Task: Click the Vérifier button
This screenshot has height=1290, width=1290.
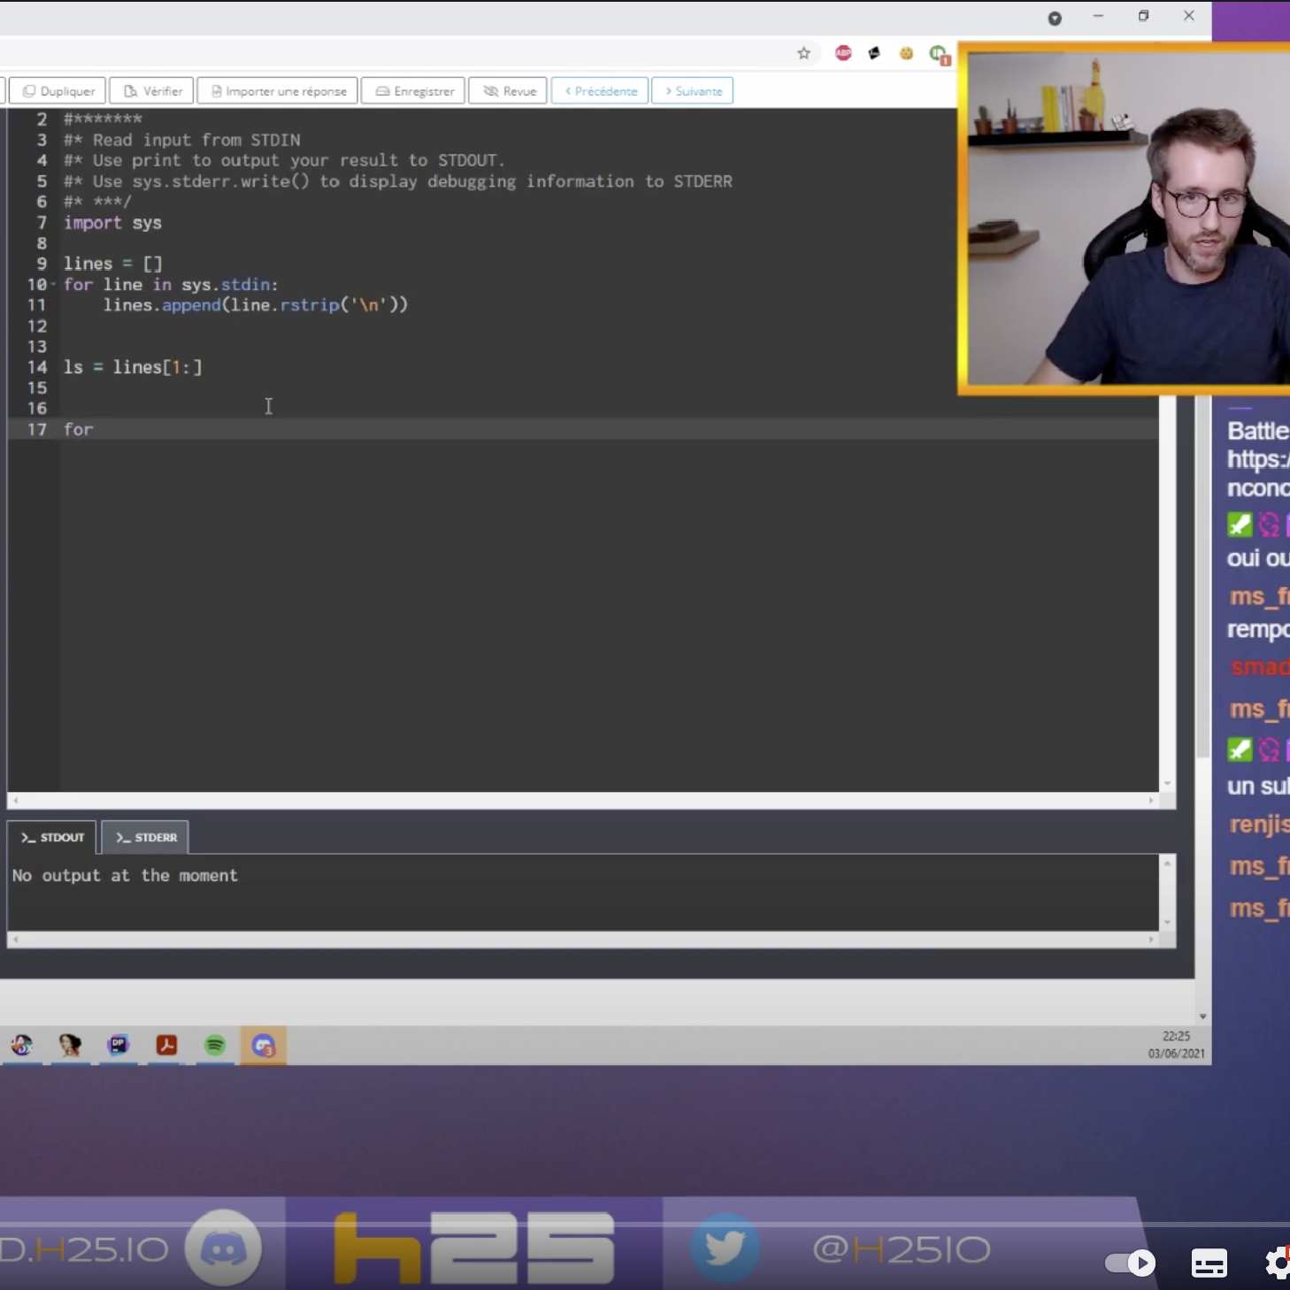Action: coord(152,91)
